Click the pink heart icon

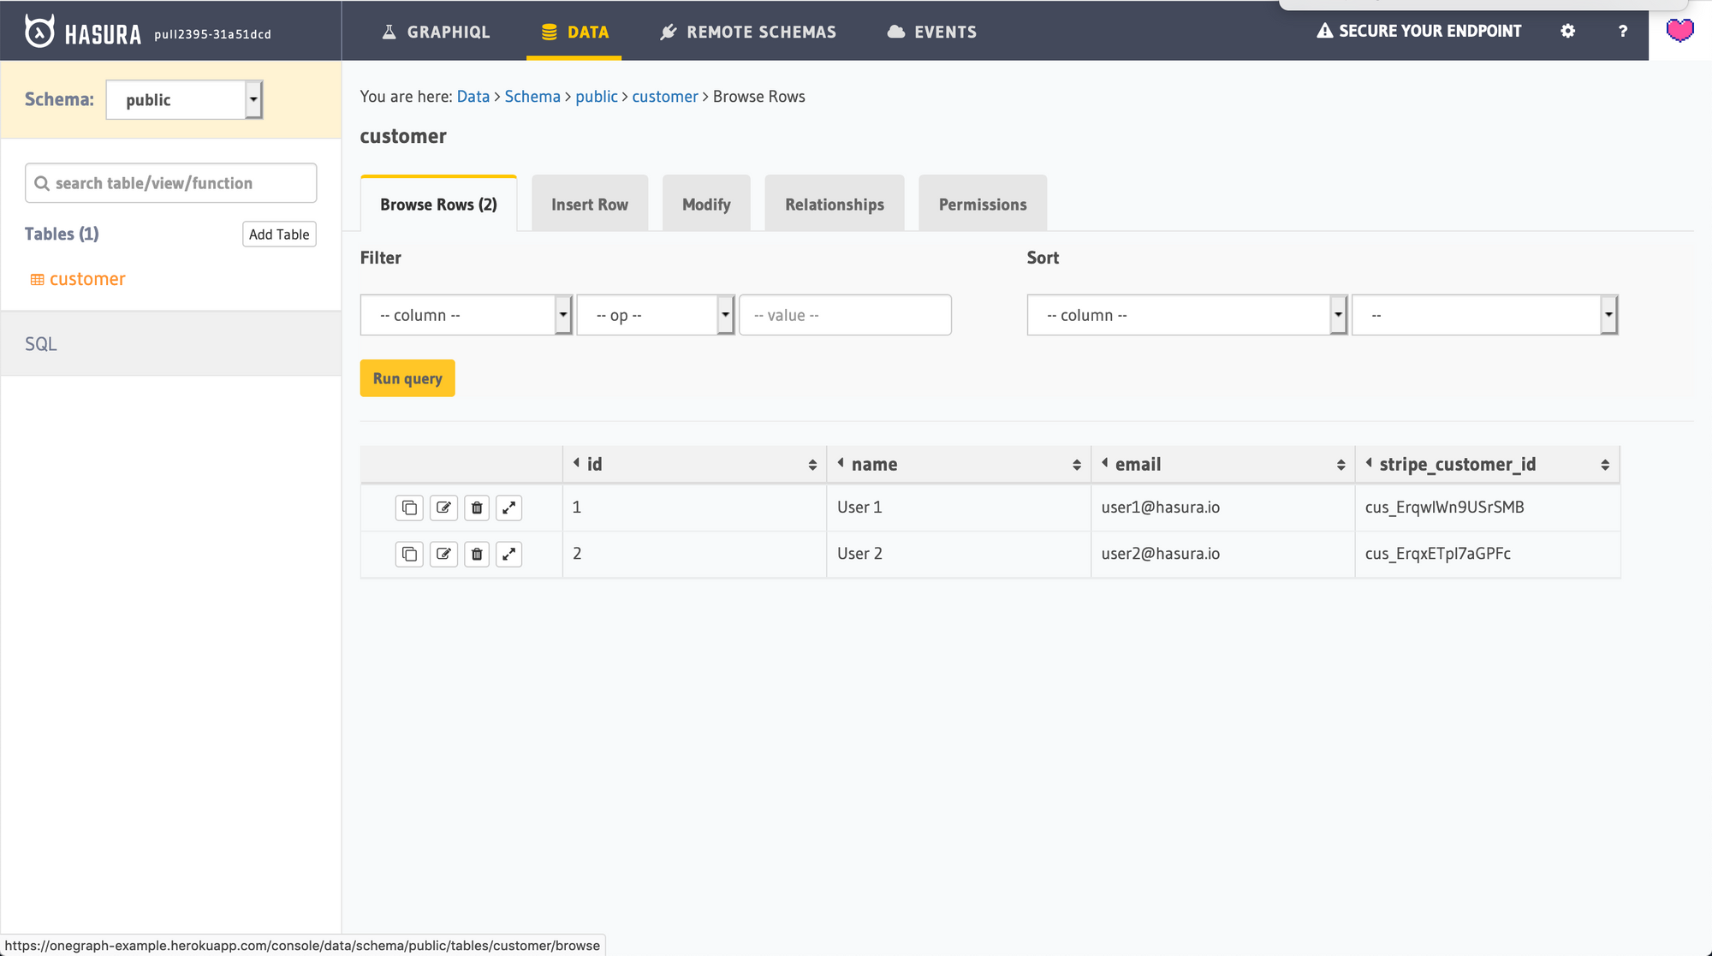pos(1679,31)
